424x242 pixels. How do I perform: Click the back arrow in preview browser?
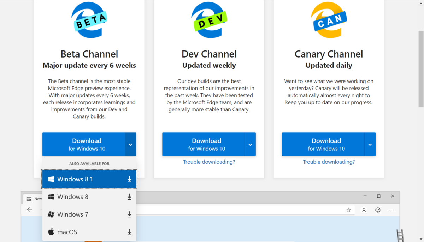30,210
